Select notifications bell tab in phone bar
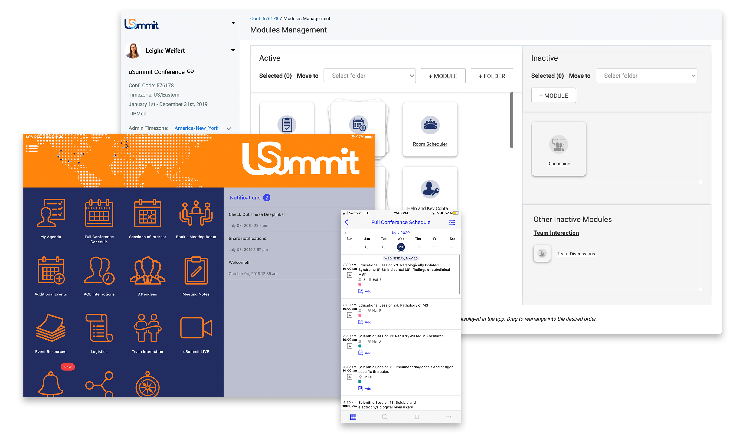The height and width of the screenshot is (440, 736). pyautogui.click(x=417, y=417)
